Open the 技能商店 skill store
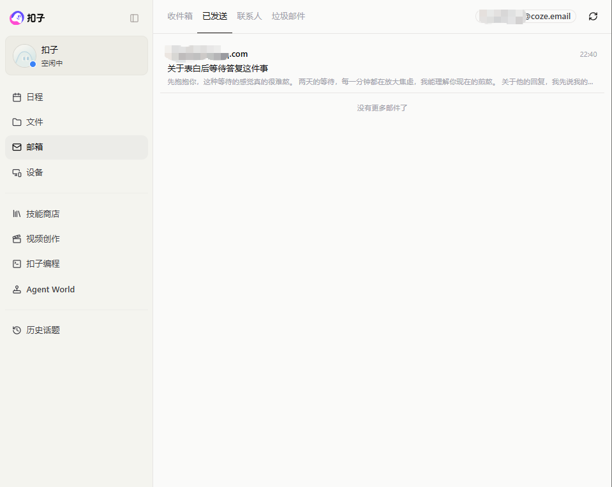Image resolution: width=612 pixels, height=487 pixels. [43, 213]
